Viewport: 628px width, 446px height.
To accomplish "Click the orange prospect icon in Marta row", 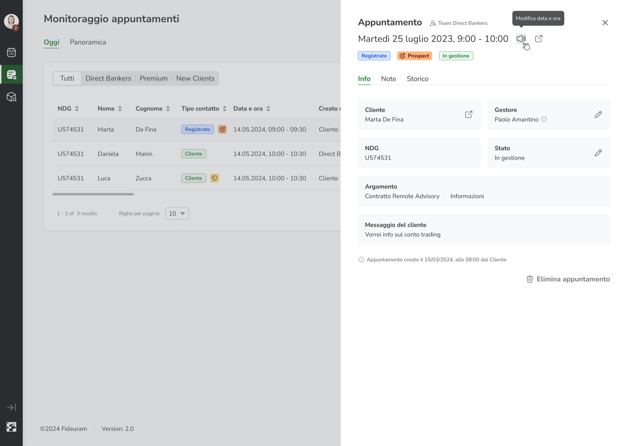I will click(x=223, y=129).
